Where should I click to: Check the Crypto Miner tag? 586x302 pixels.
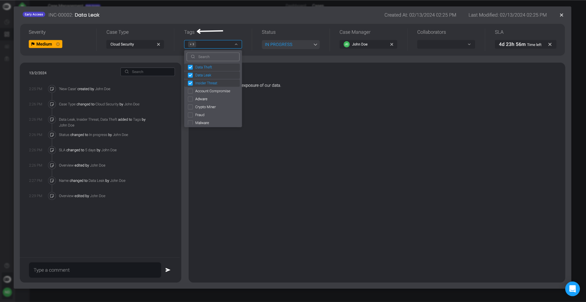[190, 107]
